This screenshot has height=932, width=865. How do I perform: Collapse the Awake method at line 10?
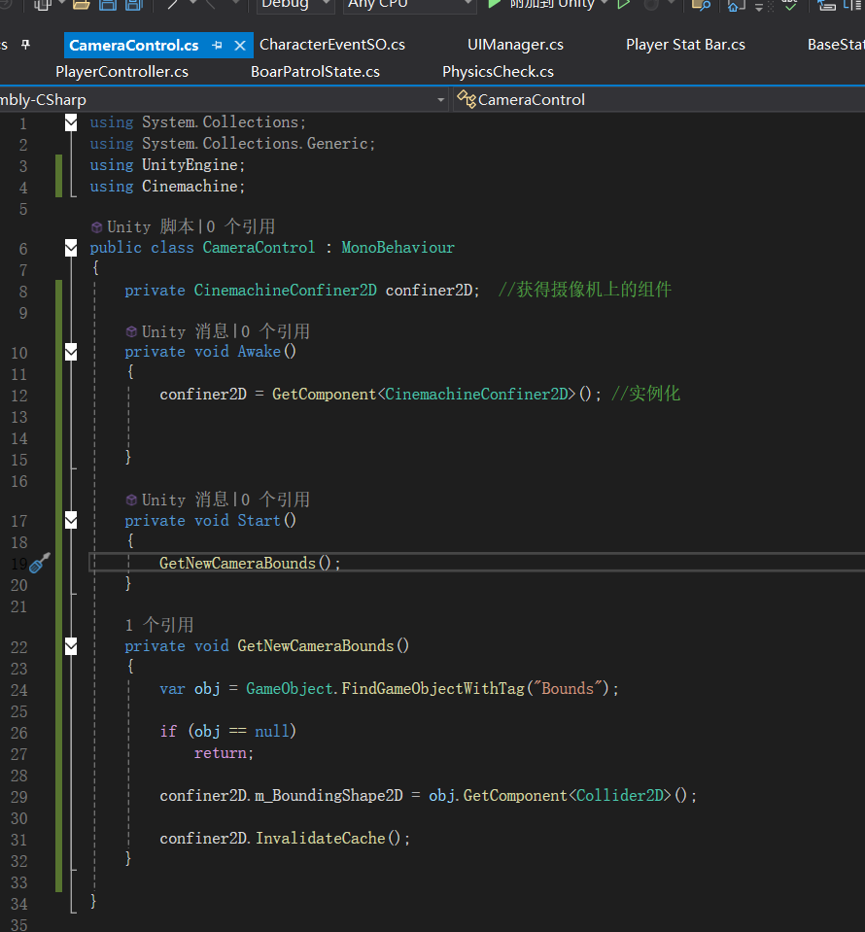71,352
